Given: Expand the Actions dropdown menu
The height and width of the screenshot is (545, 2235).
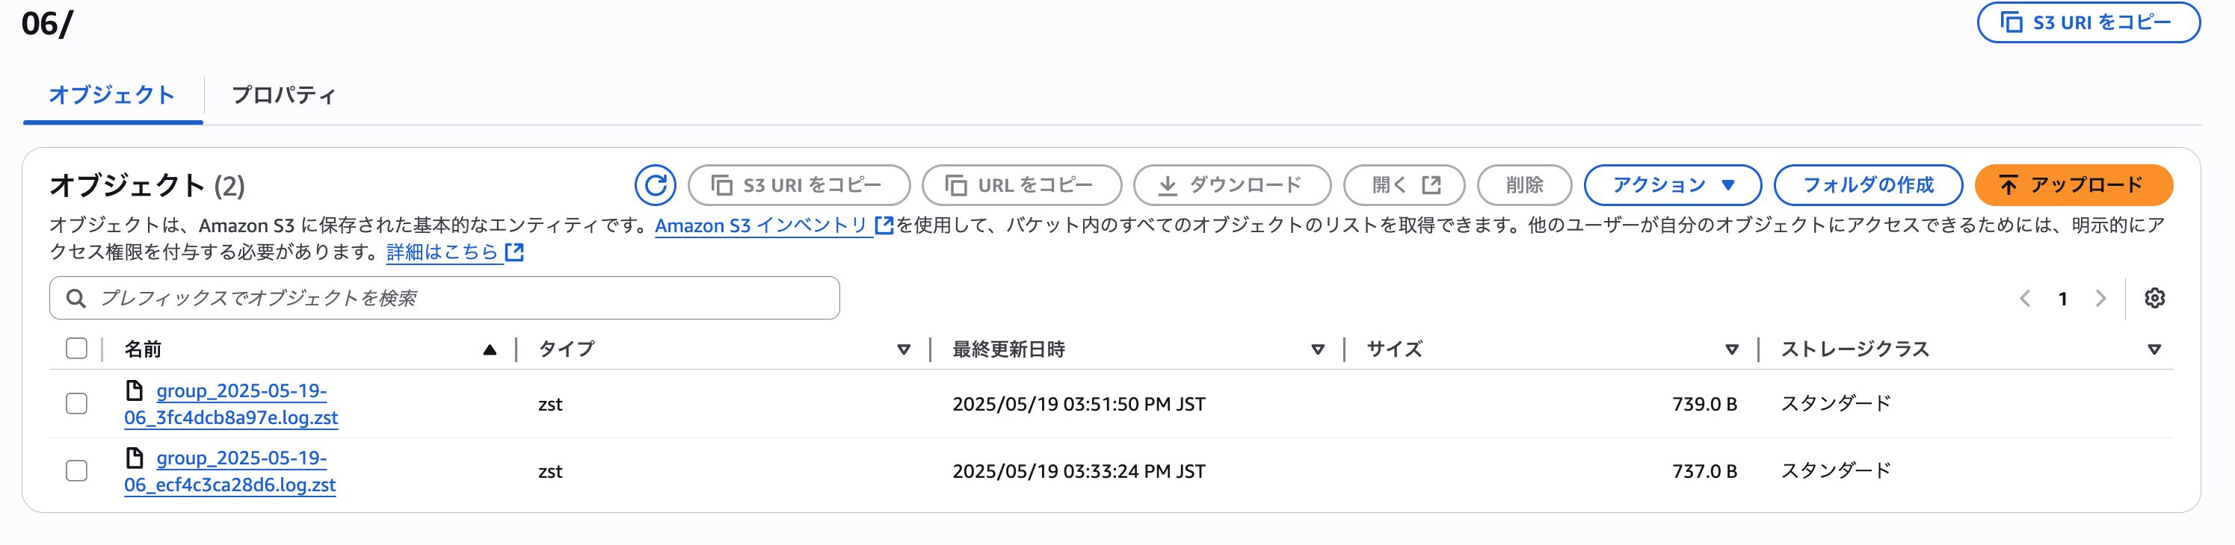Looking at the screenshot, I should click(x=1672, y=184).
